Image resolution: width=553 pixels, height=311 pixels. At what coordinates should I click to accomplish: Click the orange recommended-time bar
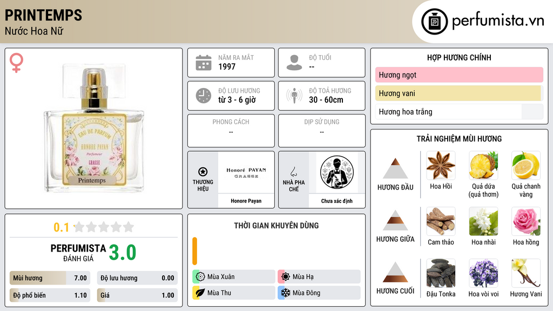pos(194,251)
